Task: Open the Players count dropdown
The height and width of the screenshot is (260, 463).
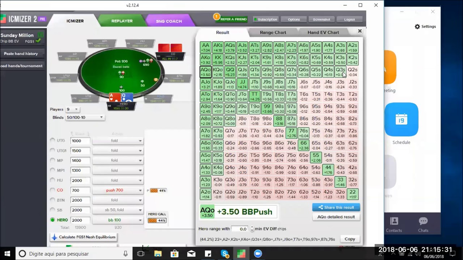Action: (x=72, y=109)
